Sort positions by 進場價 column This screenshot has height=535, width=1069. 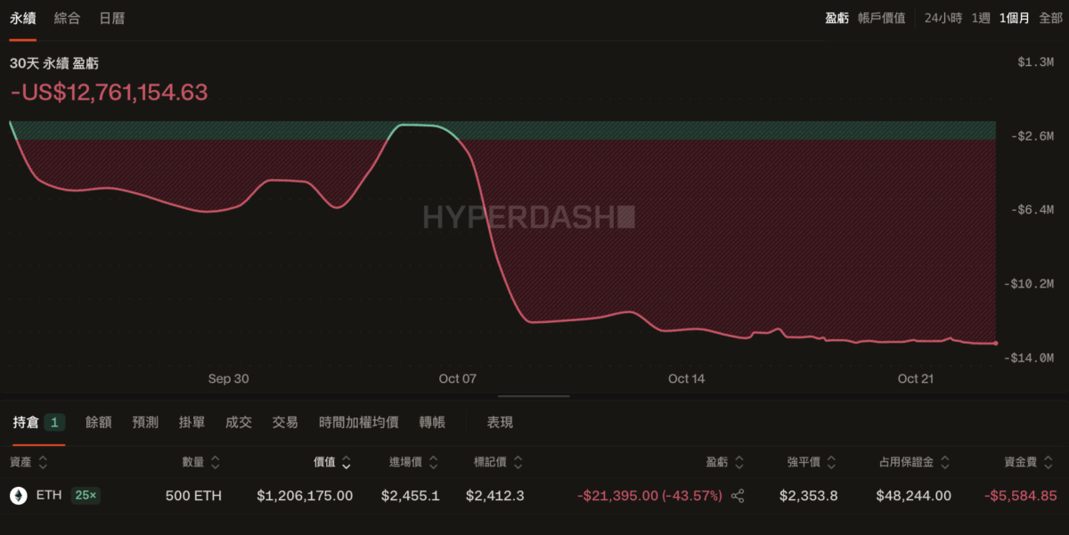tap(414, 462)
